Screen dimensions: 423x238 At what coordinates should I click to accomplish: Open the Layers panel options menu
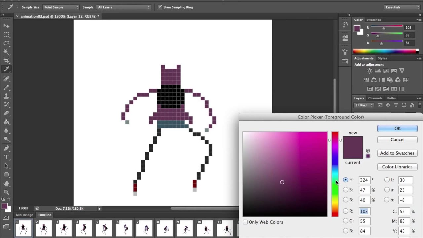419,98
